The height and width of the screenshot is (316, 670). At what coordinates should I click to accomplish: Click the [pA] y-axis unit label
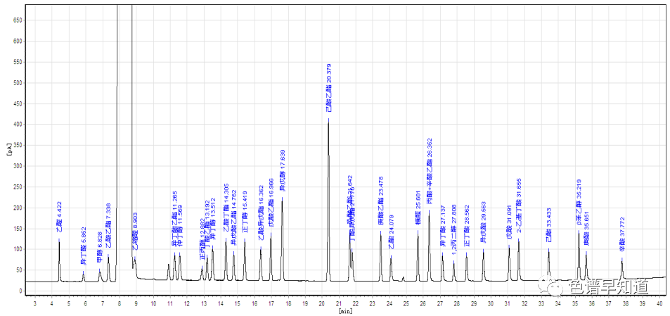point(8,149)
